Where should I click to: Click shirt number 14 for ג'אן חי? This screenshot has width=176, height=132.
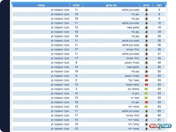click(76, 93)
